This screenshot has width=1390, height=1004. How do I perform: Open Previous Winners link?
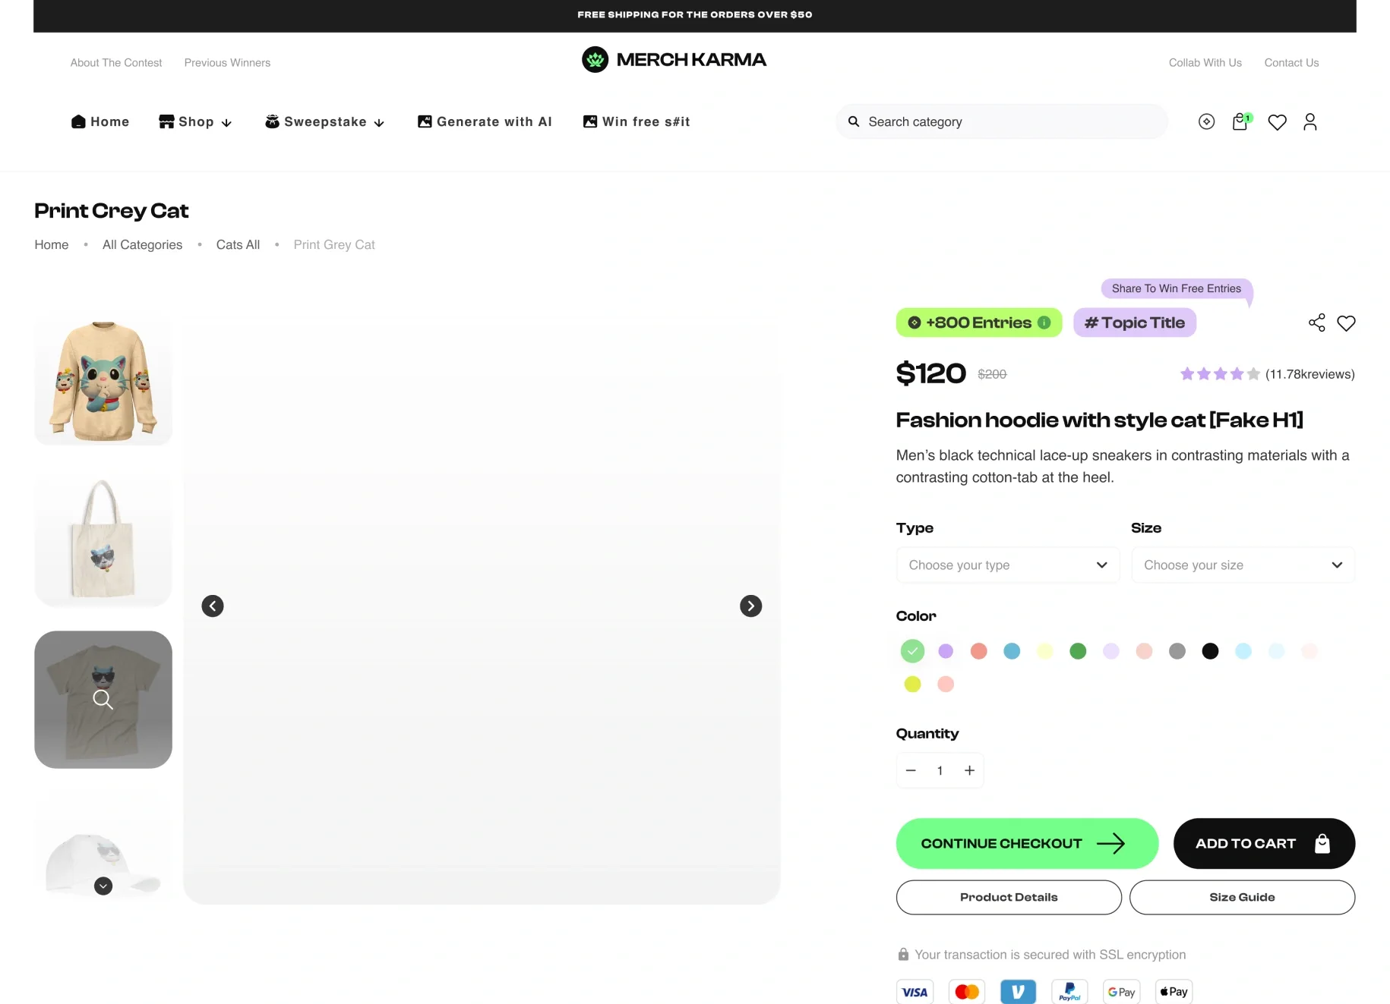(x=227, y=63)
